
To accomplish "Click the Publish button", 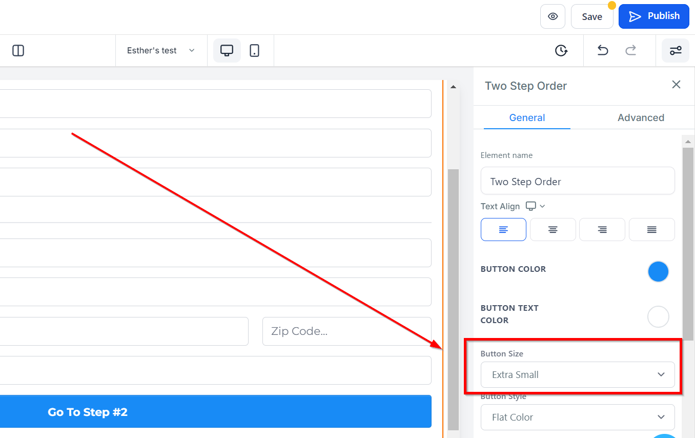I will pos(653,16).
